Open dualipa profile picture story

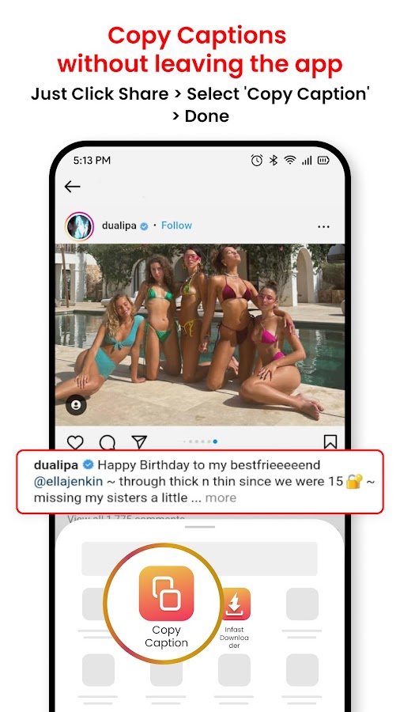point(79,226)
